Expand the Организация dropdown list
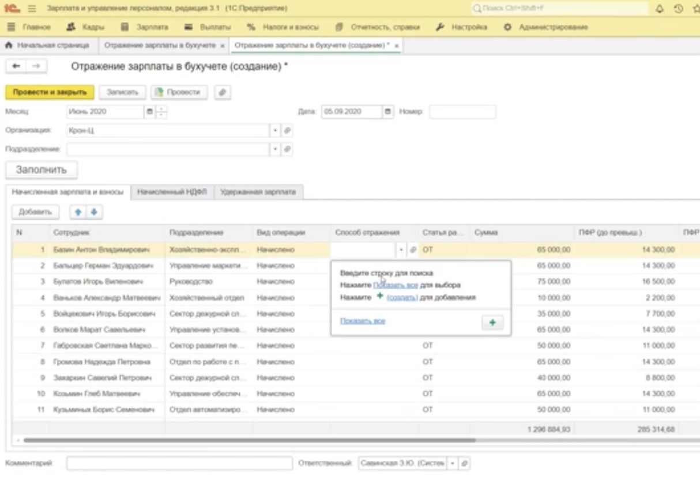 [x=275, y=131]
